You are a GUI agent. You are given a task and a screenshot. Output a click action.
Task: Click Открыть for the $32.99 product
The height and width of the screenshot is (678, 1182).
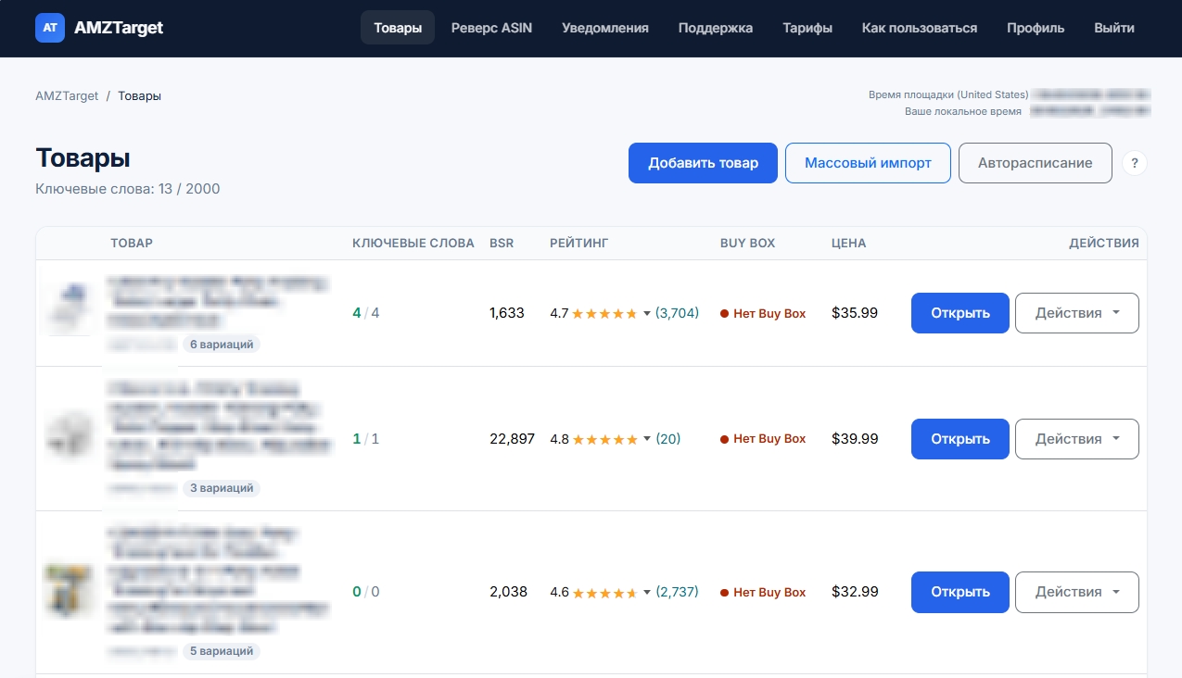960,592
